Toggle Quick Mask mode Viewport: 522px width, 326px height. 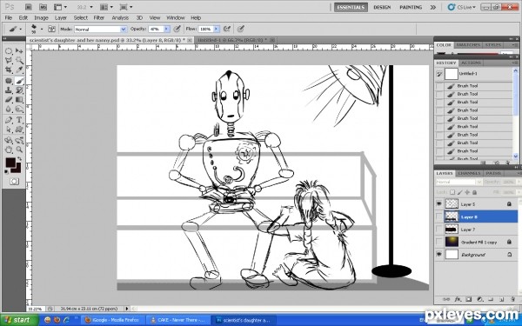[x=14, y=182]
